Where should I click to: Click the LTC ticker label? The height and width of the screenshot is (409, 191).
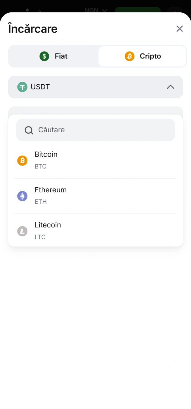(x=40, y=237)
